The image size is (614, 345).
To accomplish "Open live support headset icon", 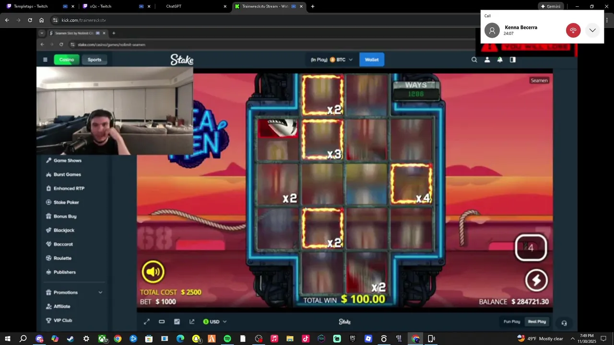I will click(564, 323).
